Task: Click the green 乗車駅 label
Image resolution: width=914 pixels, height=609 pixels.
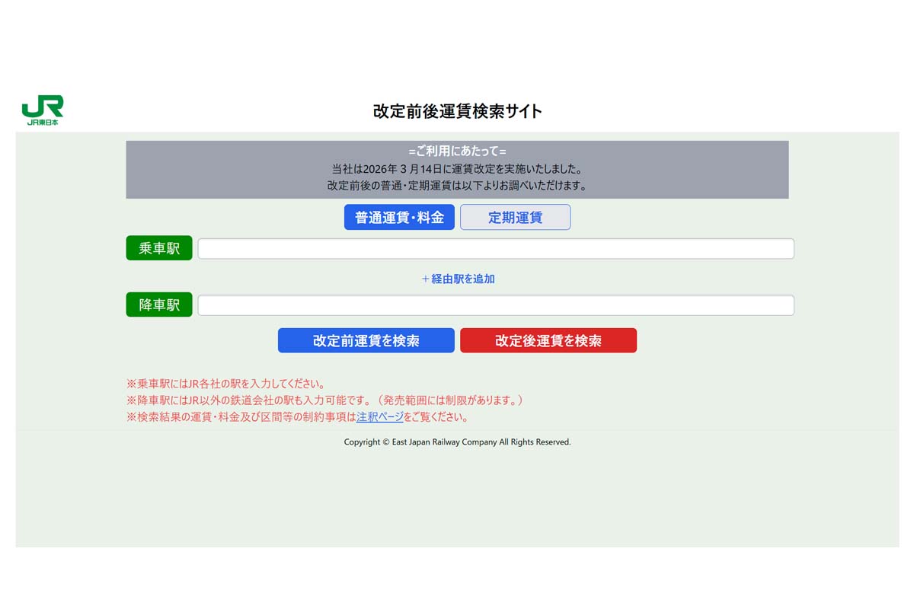Action: coord(158,247)
